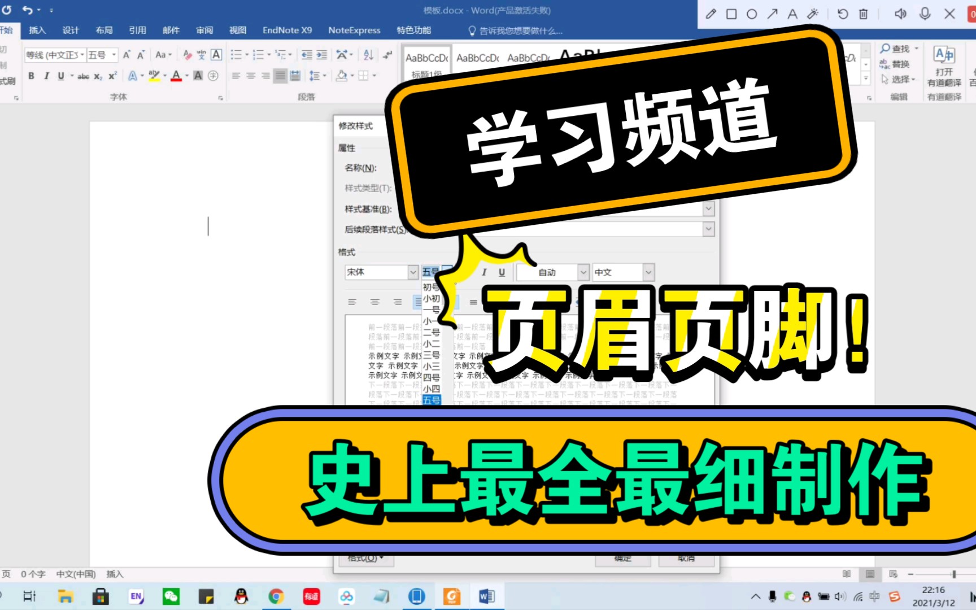The height and width of the screenshot is (610, 976).
Task: Open the NoteExpress tab
Action: pos(354,30)
